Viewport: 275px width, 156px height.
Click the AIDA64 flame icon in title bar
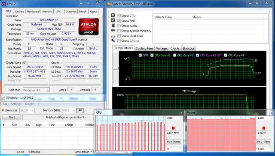(109, 4)
